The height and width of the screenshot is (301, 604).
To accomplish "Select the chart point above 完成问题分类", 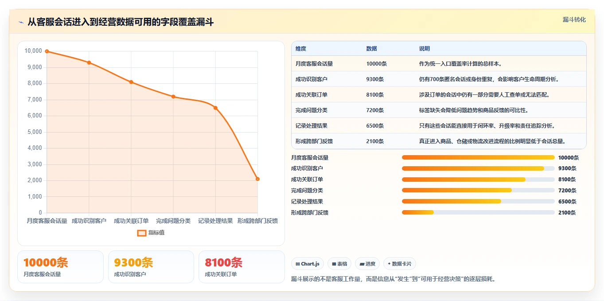I will tap(173, 97).
